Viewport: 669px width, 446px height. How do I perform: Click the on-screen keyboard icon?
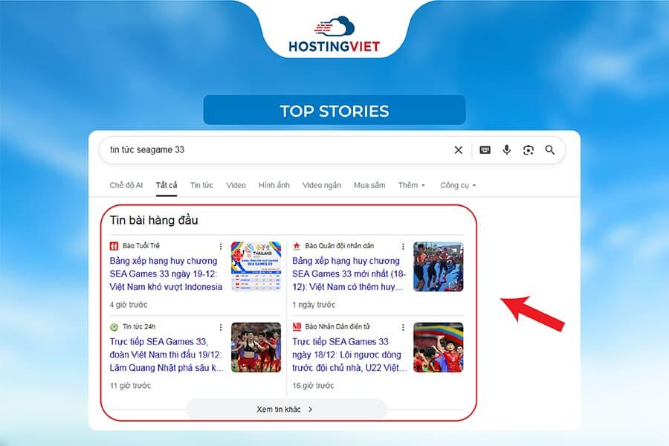click(483, 150)
